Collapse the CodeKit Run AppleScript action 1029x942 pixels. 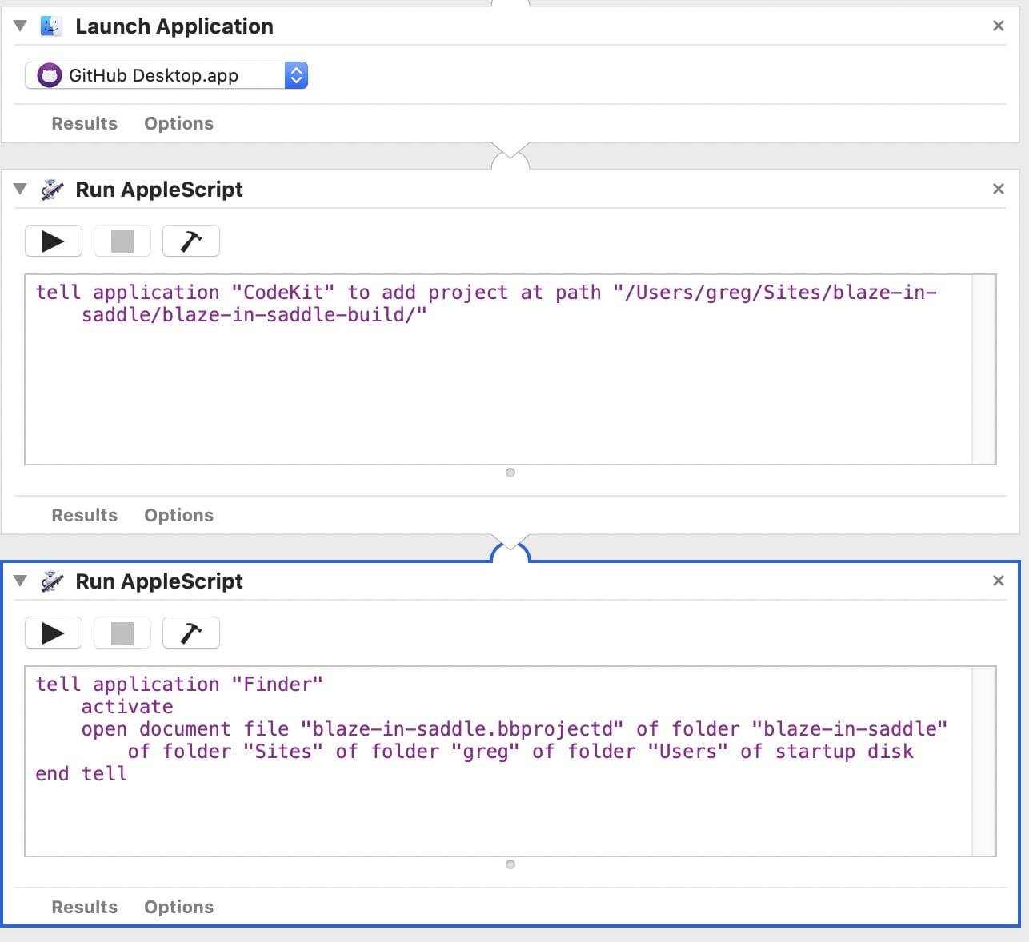click(x=21, y=189)
